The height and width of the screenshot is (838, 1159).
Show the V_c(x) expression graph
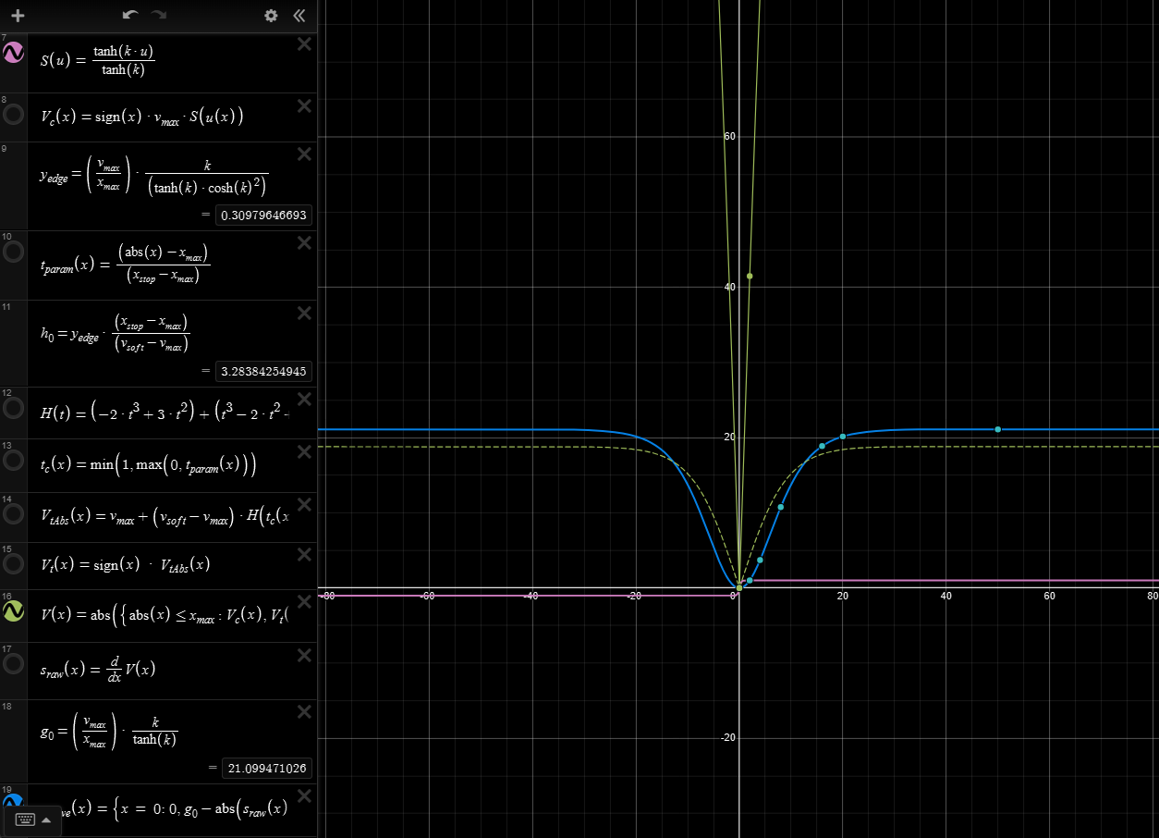point(14,115)
